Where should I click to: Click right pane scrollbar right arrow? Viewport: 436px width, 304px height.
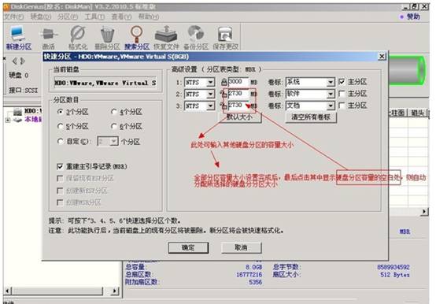tap(424, 212)
